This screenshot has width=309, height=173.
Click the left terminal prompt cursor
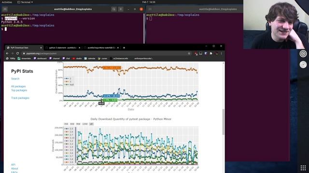tap(6, 29)
